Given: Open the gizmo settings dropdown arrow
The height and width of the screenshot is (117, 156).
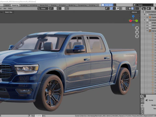Looking at the screenshot, I should [x=114, y=8].
